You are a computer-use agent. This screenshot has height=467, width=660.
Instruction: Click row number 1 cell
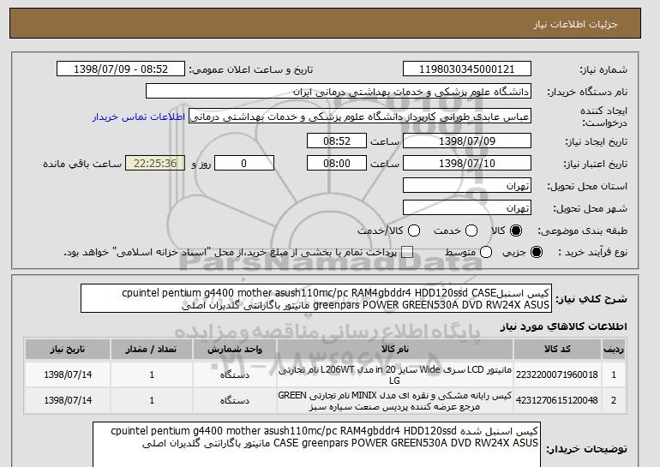[x=614, y=374]
